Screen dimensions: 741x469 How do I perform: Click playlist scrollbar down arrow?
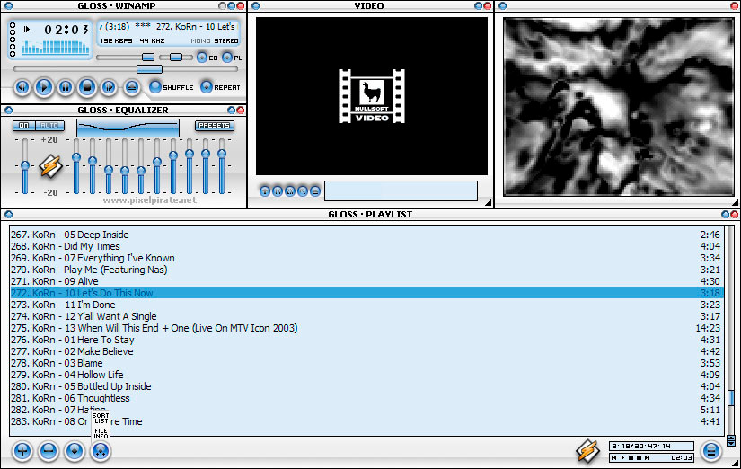(x=731, y=444)
